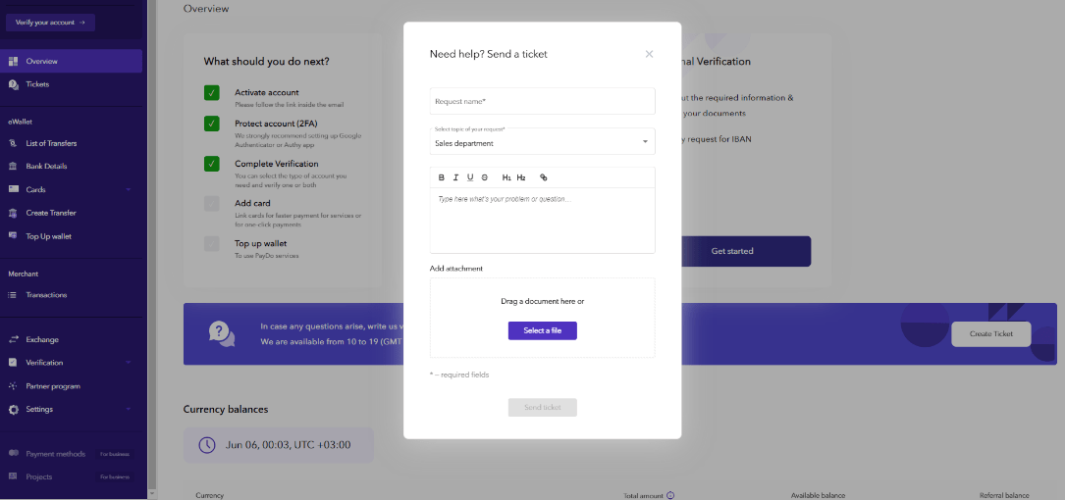
Task: Expand the Cards submenu in the sidebar
Action: point(129,189)
